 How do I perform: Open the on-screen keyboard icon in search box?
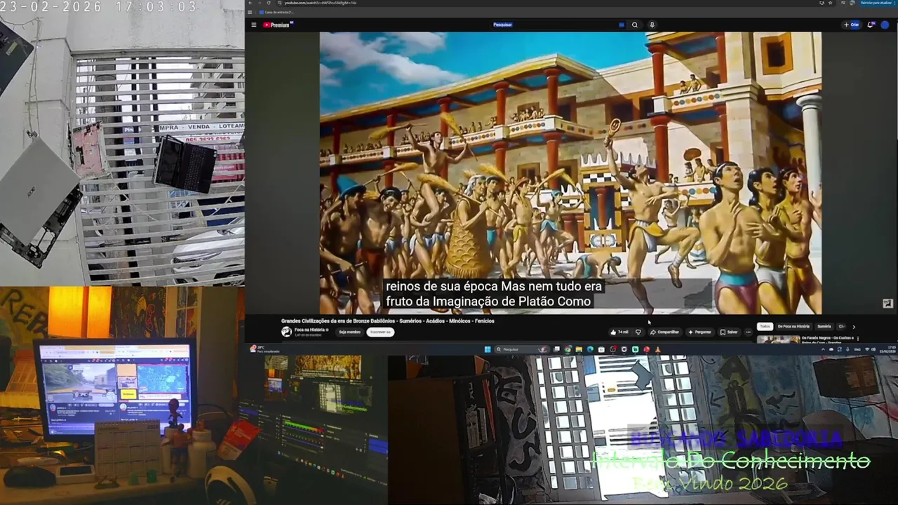coord(621,25)
